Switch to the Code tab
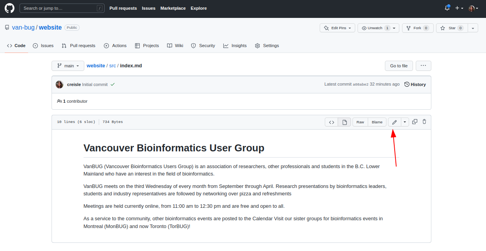This screenshot has height=251, width=486. tap(16, 46)
